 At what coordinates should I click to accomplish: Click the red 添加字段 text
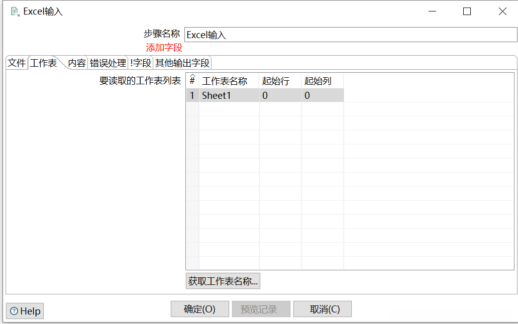[164, 48]
